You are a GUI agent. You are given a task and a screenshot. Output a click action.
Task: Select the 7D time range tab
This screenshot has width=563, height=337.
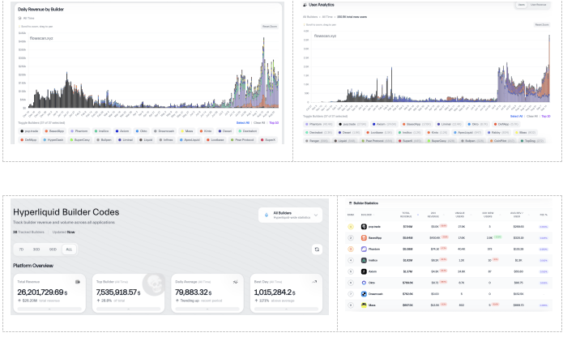pos(22,250)
